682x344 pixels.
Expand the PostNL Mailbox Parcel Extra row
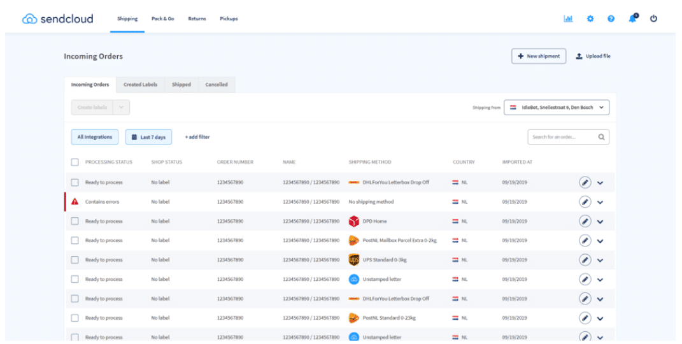click(600, 241)
